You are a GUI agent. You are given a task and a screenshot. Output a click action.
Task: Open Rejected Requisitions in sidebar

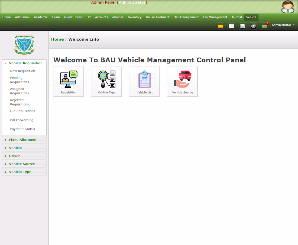pyautogui.click(x=20, y=102)
